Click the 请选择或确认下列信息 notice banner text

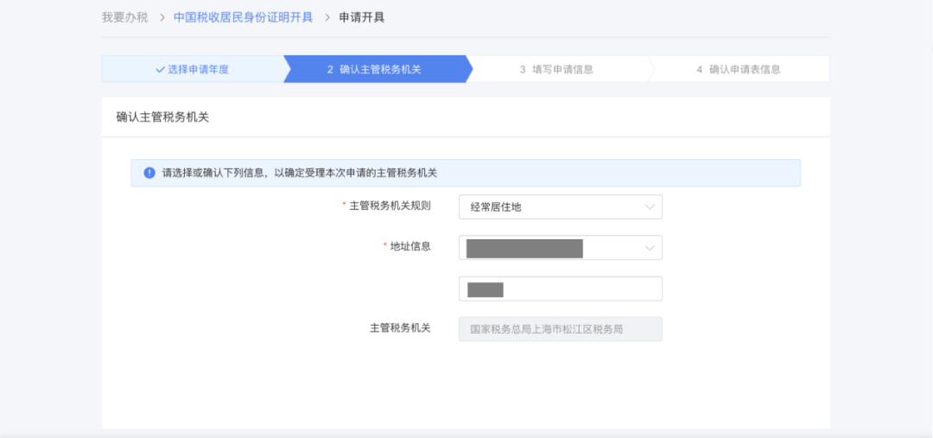point(300,173)
